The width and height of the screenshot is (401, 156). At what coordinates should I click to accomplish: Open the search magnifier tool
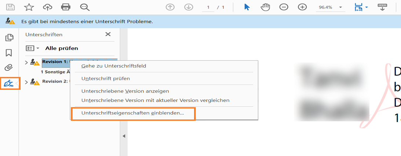[85, 7]
